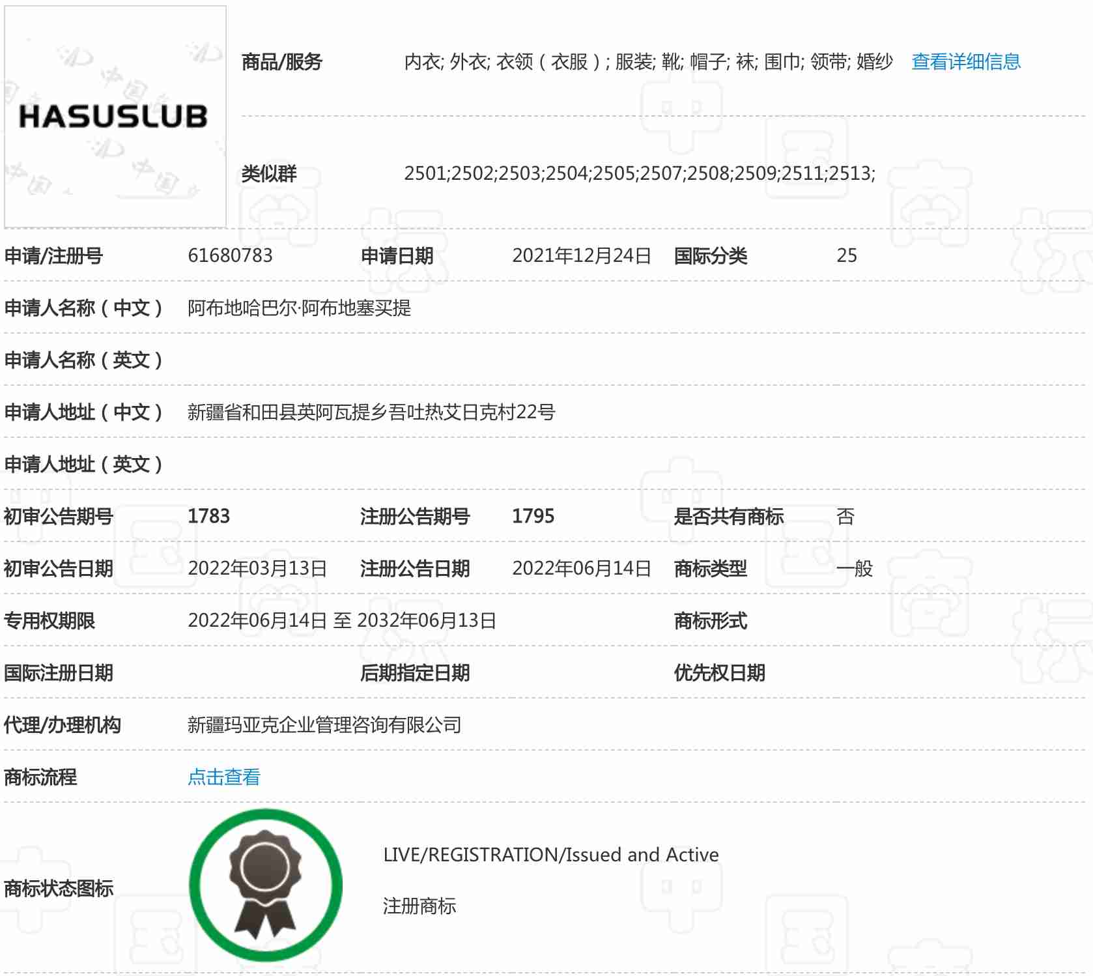Select the preliminary announcement date 2022年03月13日
Image resolution: width=1093 pixels, height=976 pixels.
tap(257, 568)
